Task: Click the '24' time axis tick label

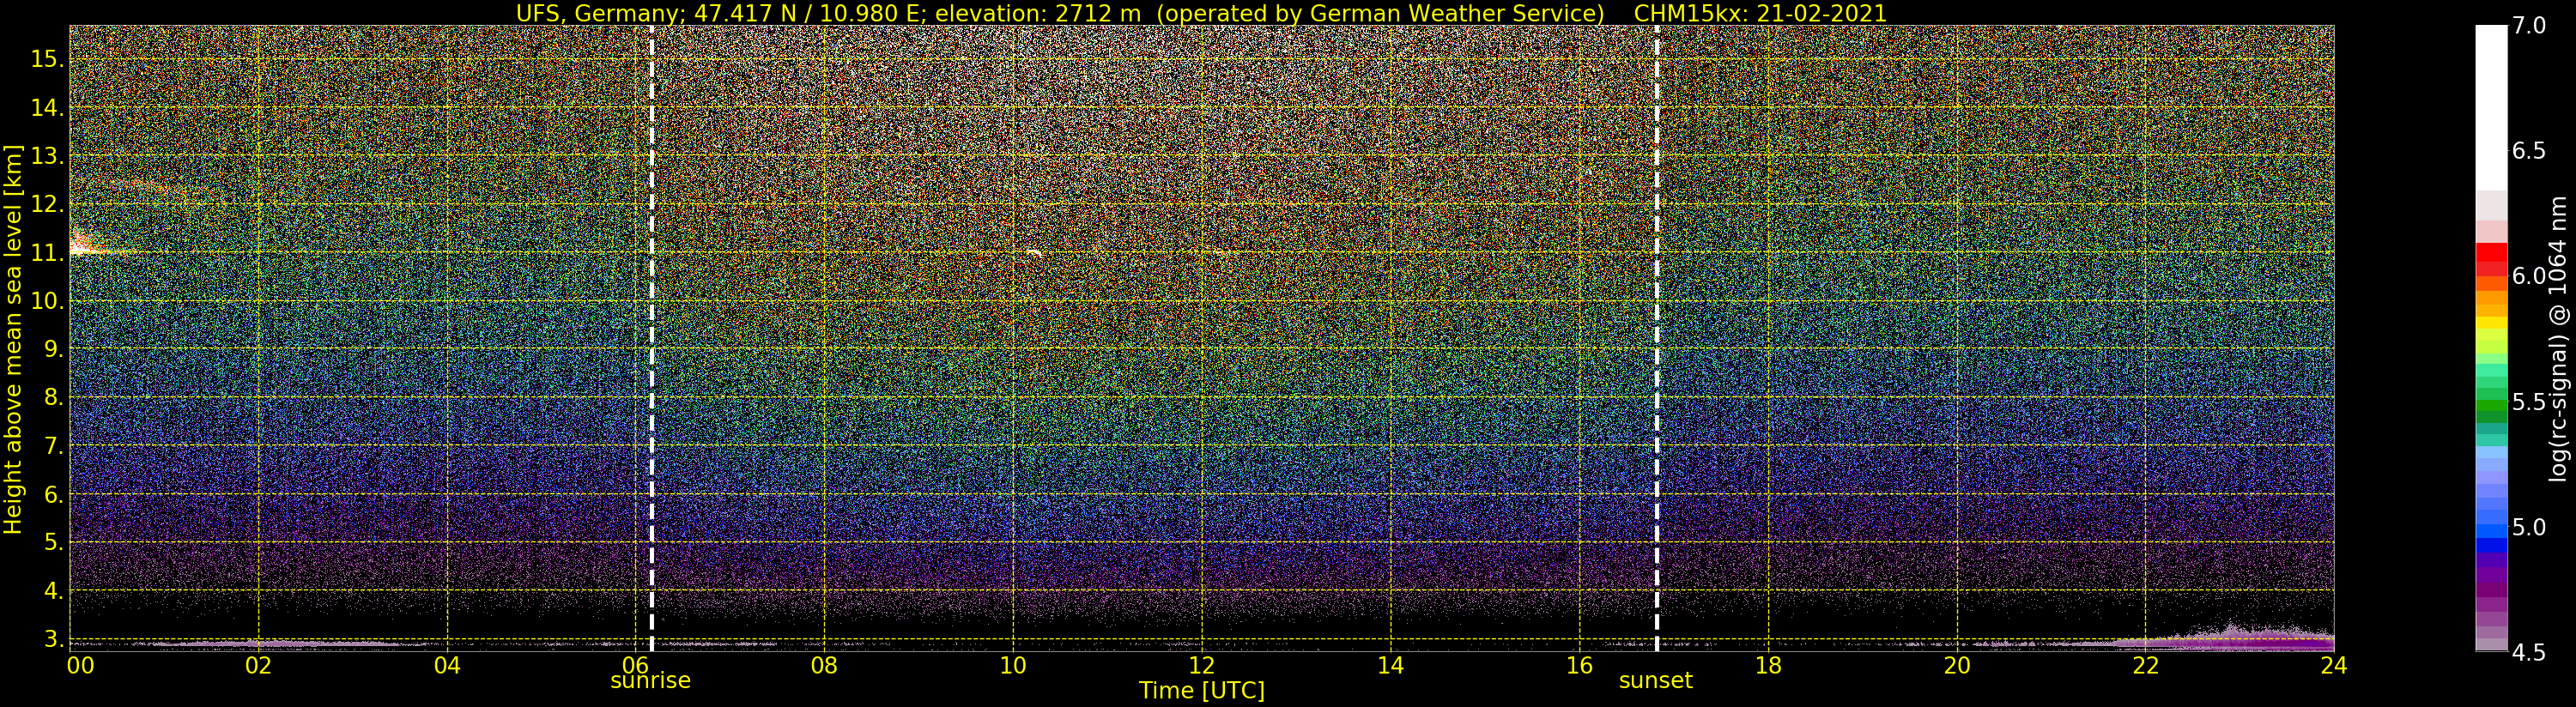Action: click(2333, 666)
